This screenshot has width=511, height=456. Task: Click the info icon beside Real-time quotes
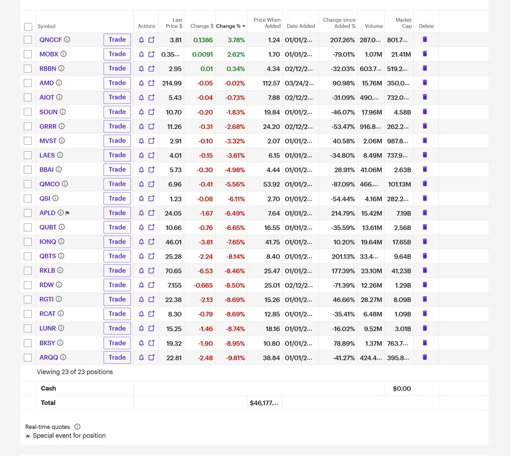coord(77,427)
